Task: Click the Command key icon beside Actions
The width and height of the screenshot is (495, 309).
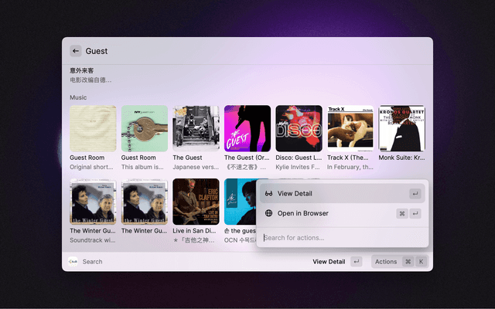Action: coord(408,262)
